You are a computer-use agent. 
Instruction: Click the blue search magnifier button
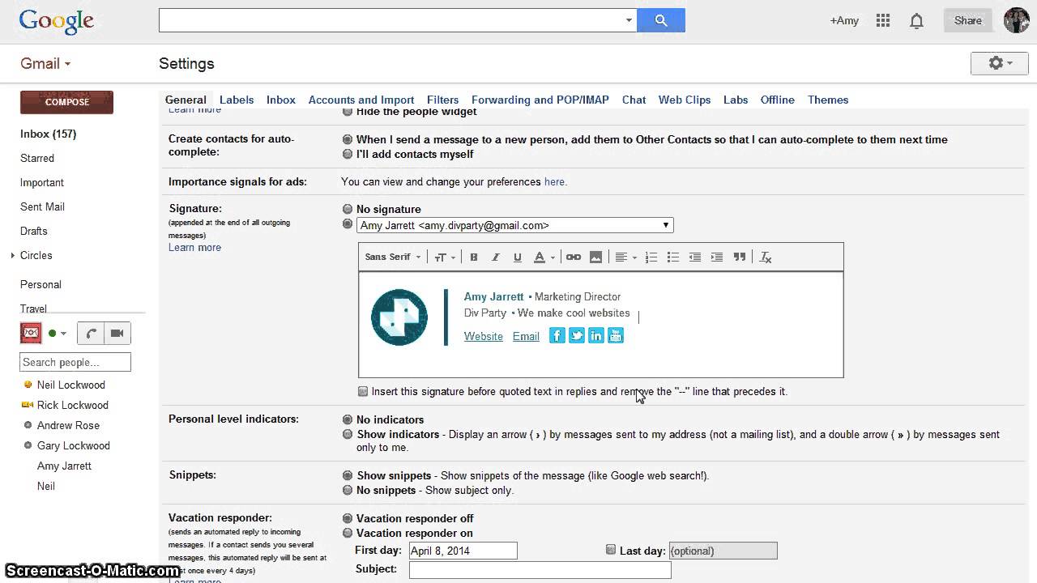pyautogui.click(x=661, y=20)
